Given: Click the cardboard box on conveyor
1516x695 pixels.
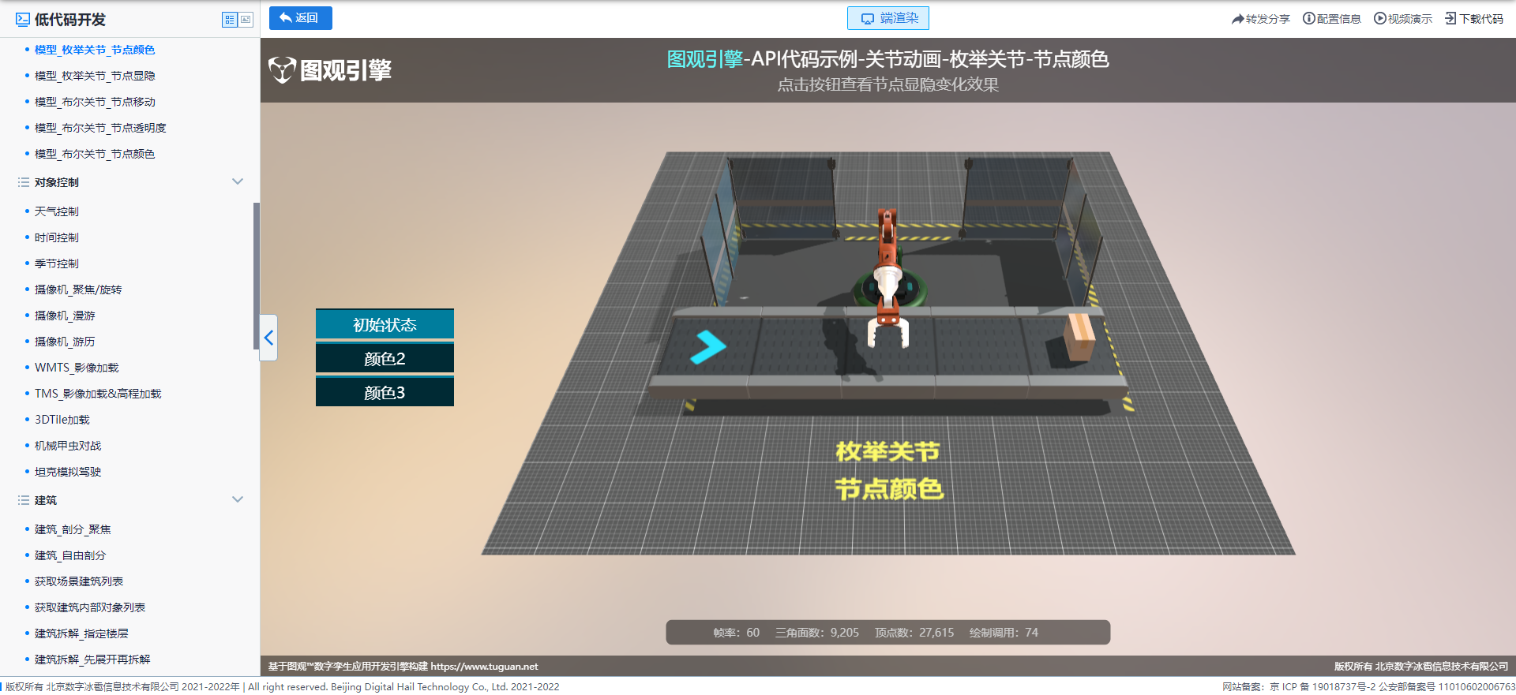Looking at the screenshot, I should click(1079, 338).
